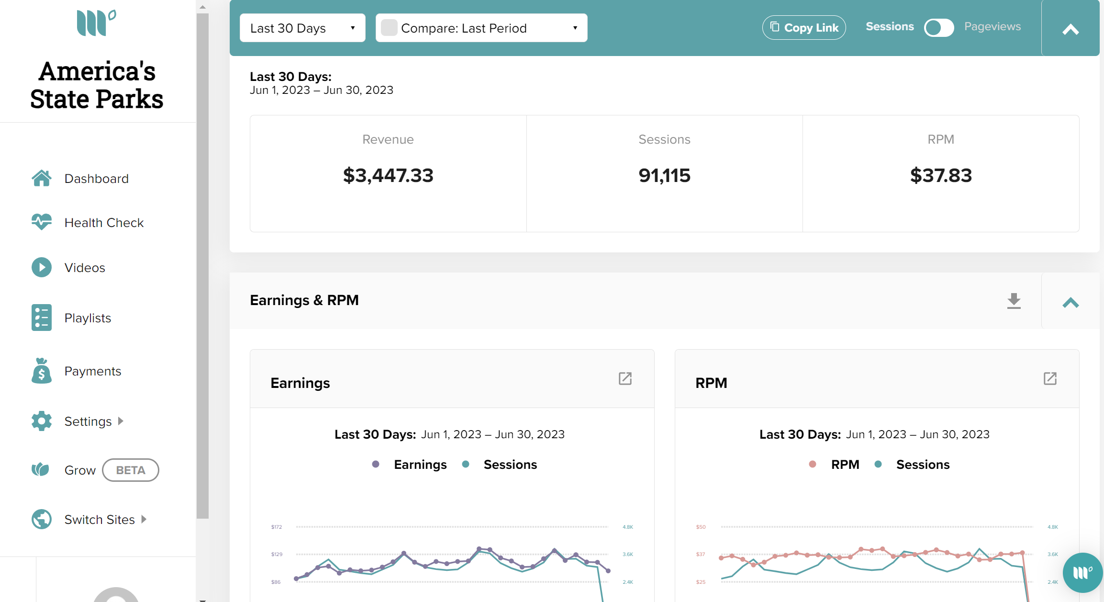This screenshot has height=602, width=1104.
Task: Go to Payments in the sidebar
Action: point(93,371)
